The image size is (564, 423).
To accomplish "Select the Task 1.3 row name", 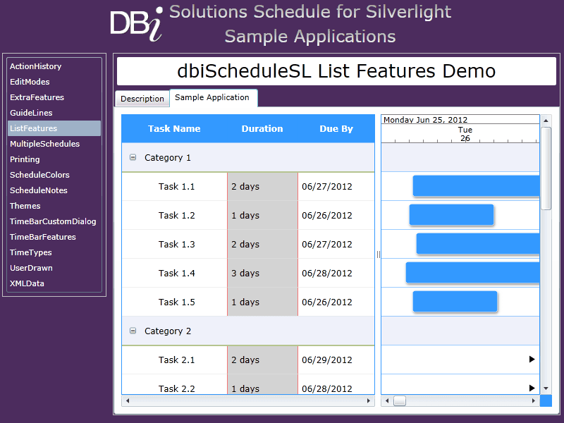I will 177,244.
